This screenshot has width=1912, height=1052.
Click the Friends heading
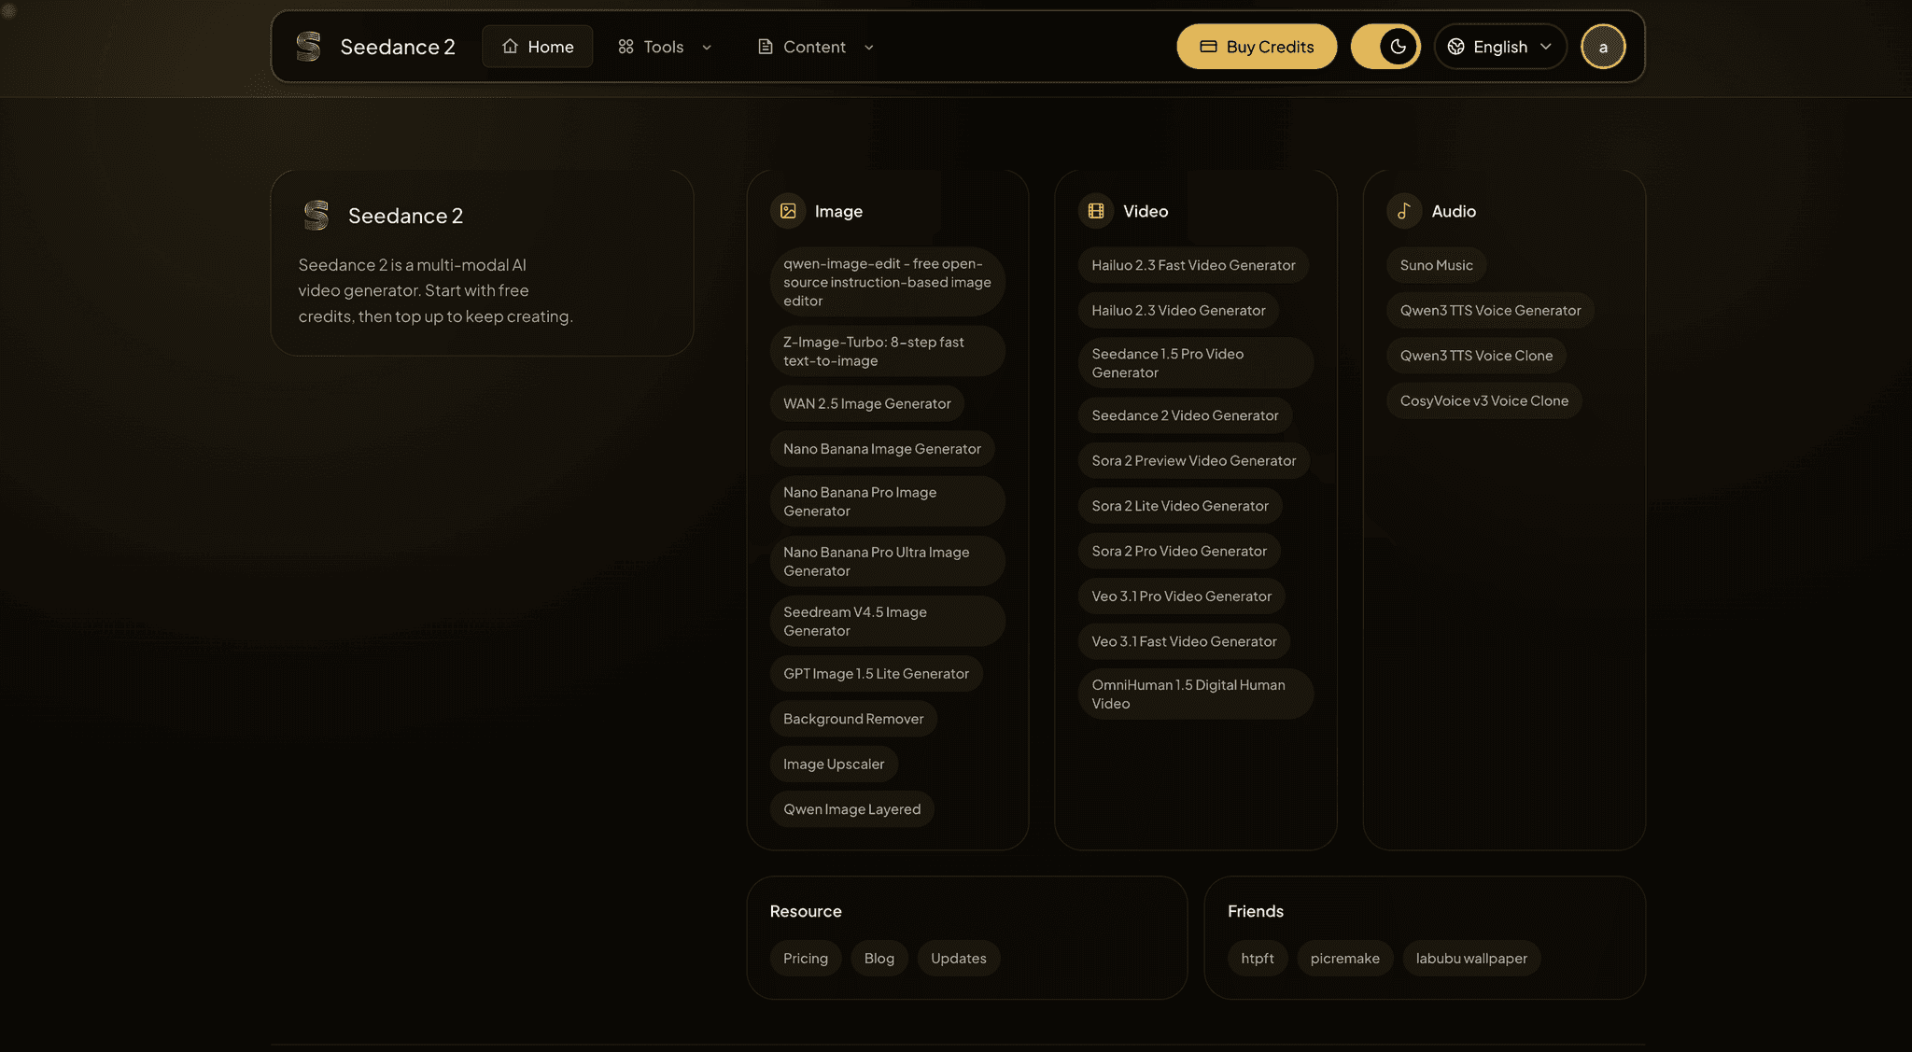[x=1256, y=911]
